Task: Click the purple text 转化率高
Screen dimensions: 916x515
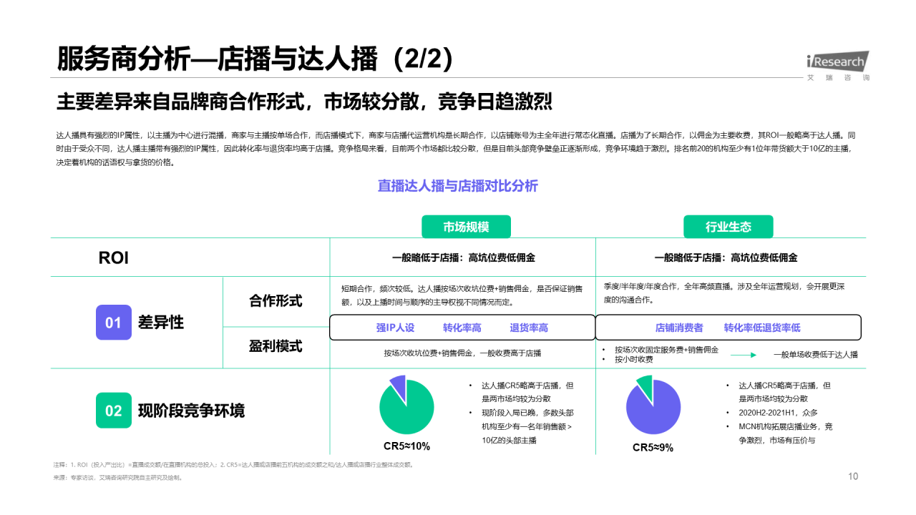Action: pyautogui.click(x=462, y=328)
